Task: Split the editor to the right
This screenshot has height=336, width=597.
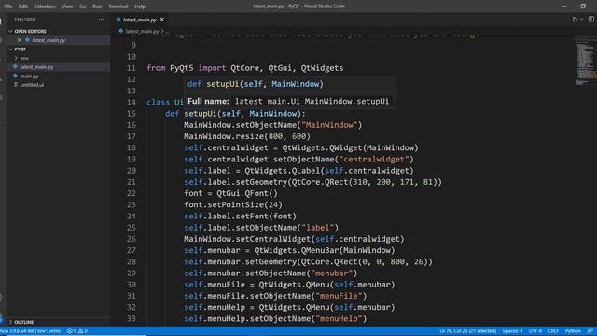Action: (x=590, y=19)
